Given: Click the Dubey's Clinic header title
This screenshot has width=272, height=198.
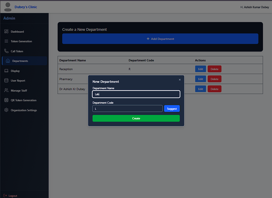Looking at the screenshot, I should pyautogui.click(x=26, y=7).
